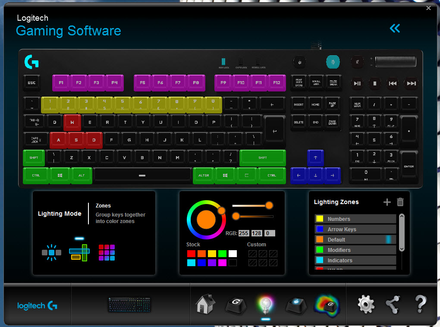Viewport: 440px width, 327px height.
Task: Select the lighting settings light bulb icon
Action: coord(265,305)
